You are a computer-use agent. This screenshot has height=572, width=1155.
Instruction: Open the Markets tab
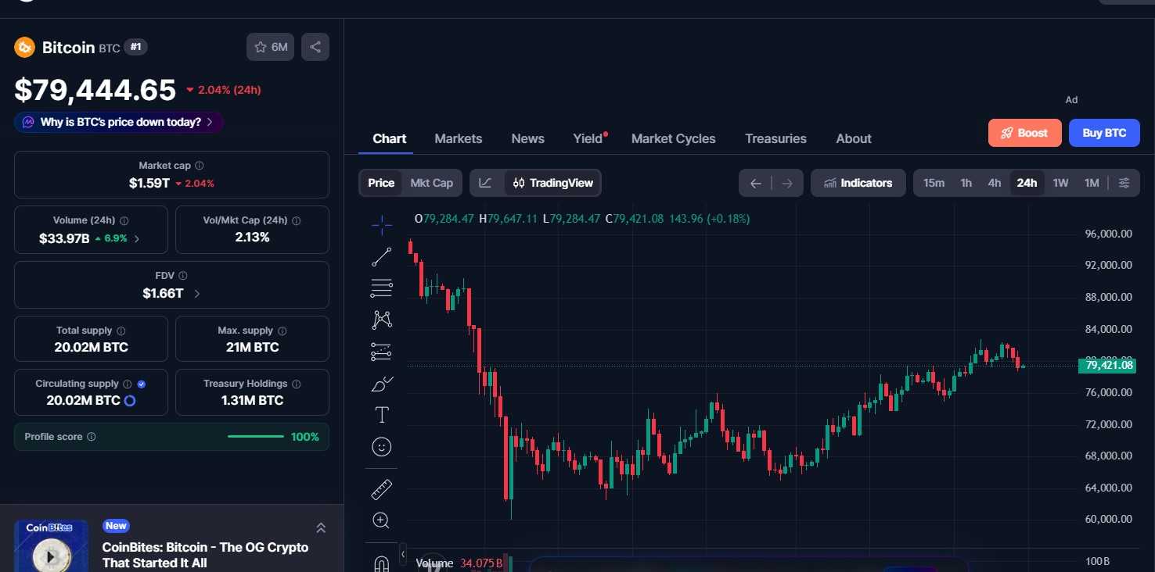(x=459, y=138)
